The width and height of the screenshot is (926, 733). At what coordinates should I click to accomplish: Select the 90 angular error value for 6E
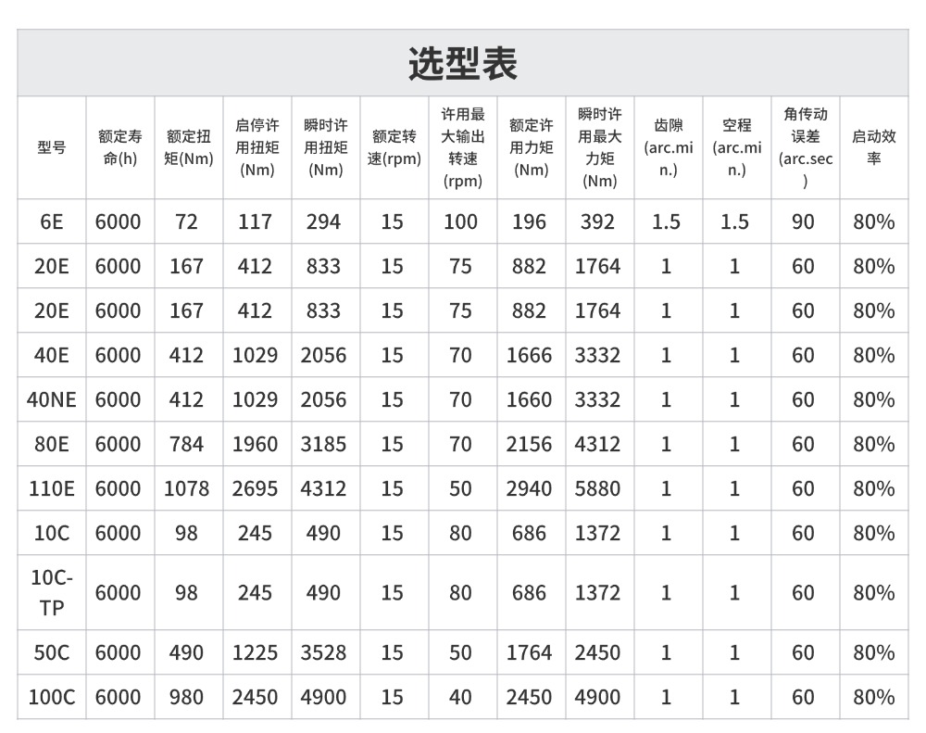804,221
